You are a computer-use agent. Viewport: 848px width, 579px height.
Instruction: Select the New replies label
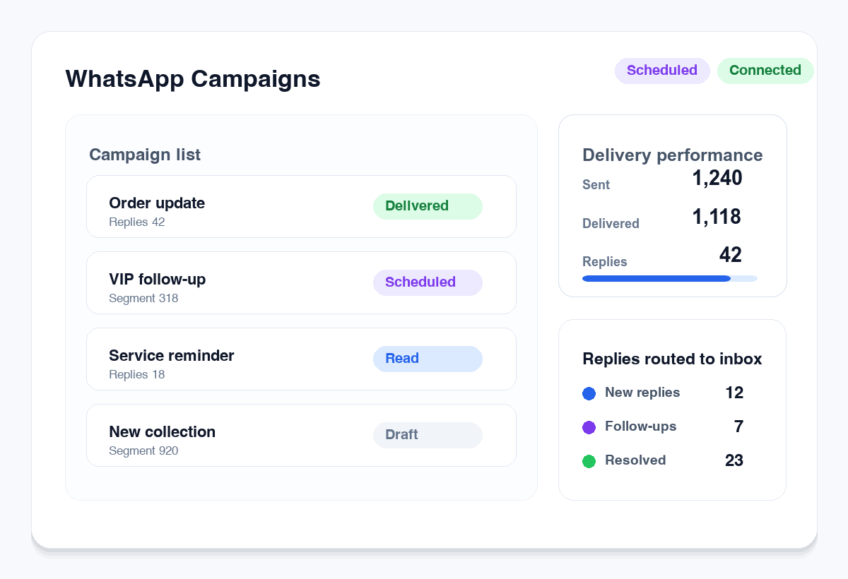(642, 393)
